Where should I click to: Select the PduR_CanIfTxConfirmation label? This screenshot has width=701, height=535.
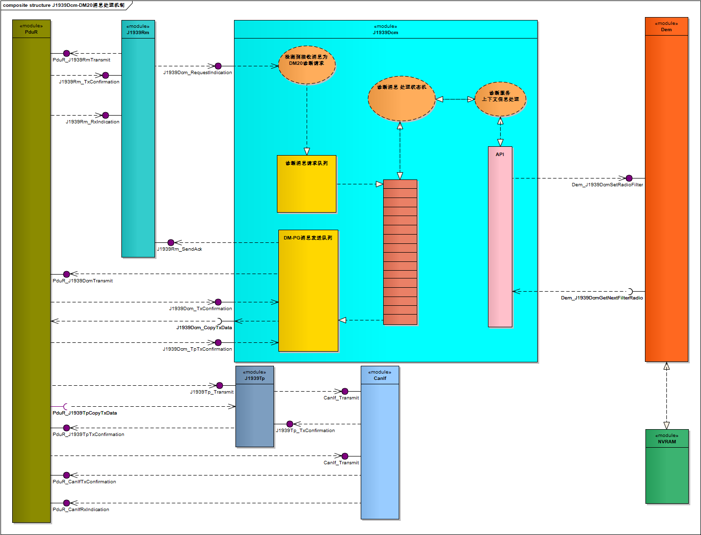(x=84, y=482)
